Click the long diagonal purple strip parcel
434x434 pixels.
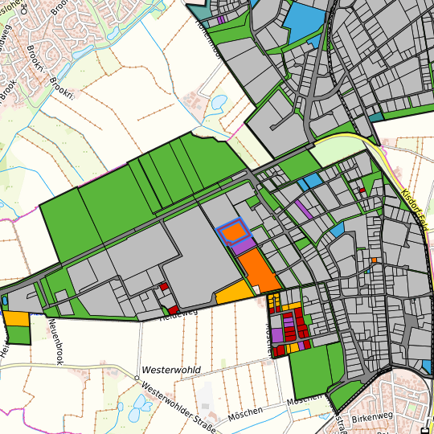pyautogui.click(x=304, y=209)
